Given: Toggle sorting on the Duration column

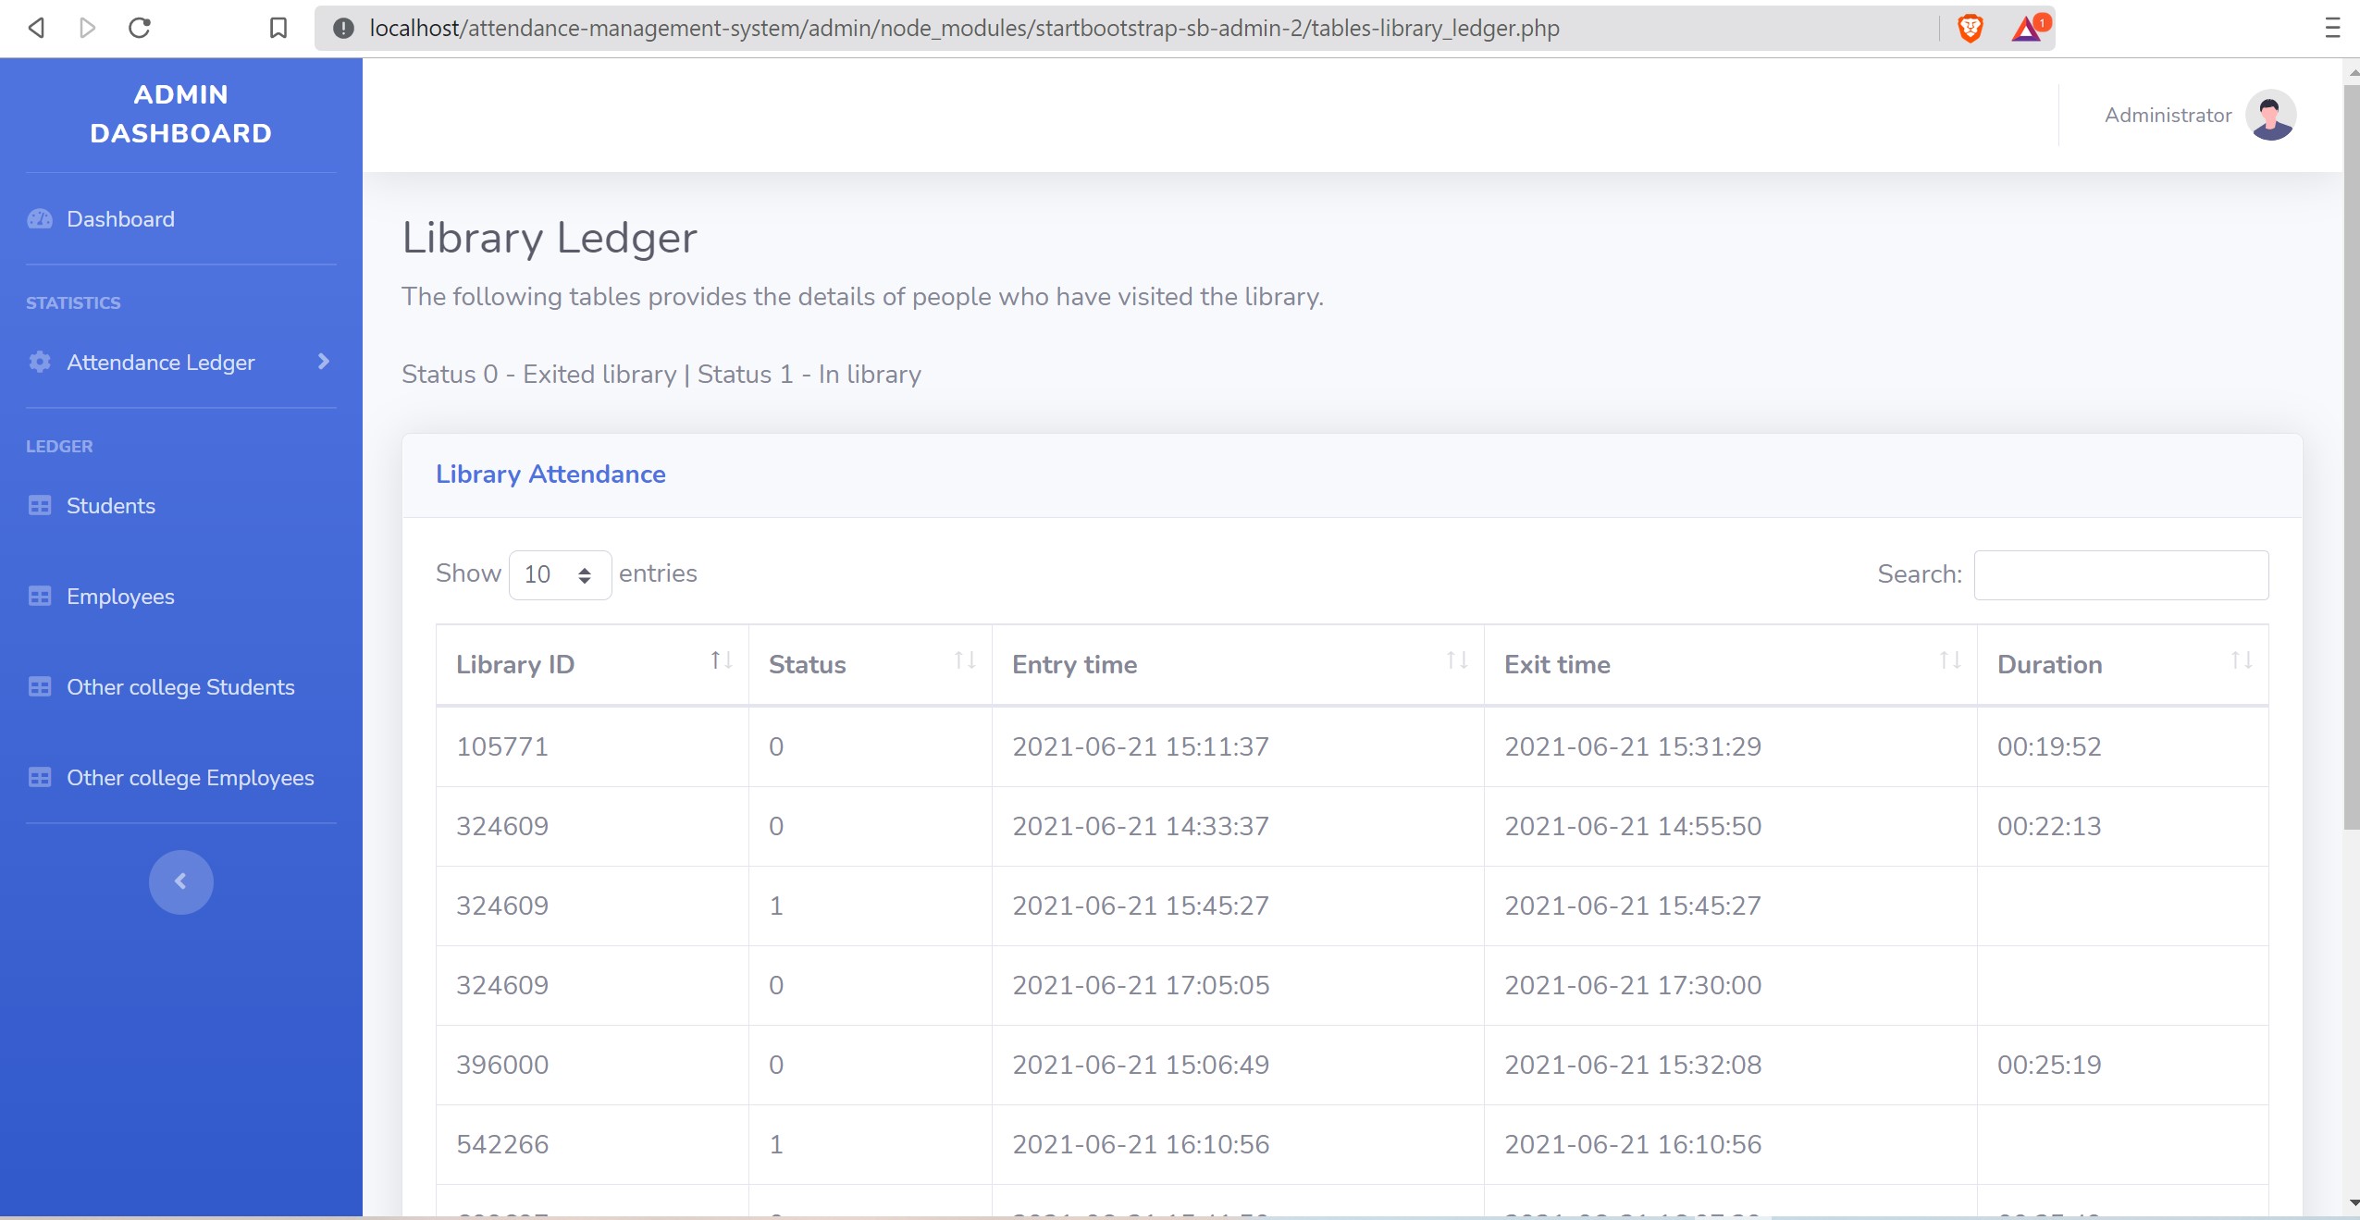Looking at the screenshot, I should click(2243, 660).
